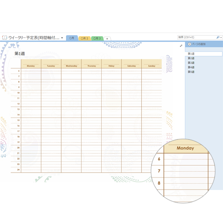Click the 第1週 page title text

click(20, 54)
